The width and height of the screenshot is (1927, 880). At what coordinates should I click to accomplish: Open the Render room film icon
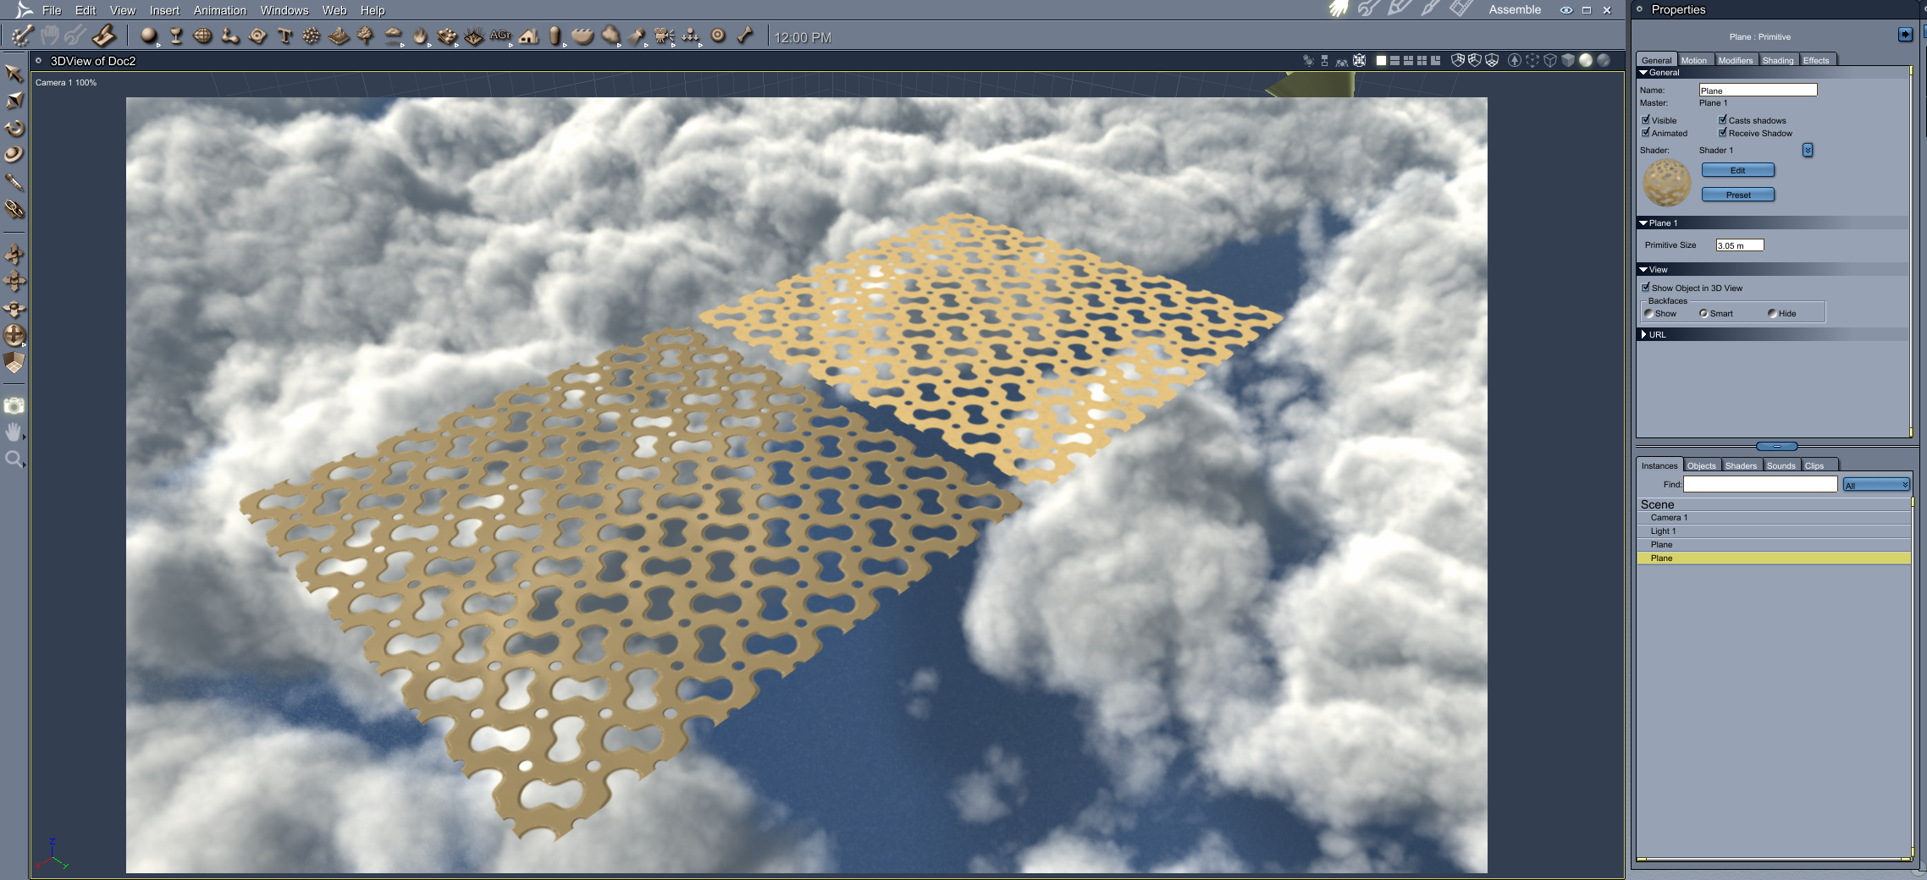pos(1460,9)
